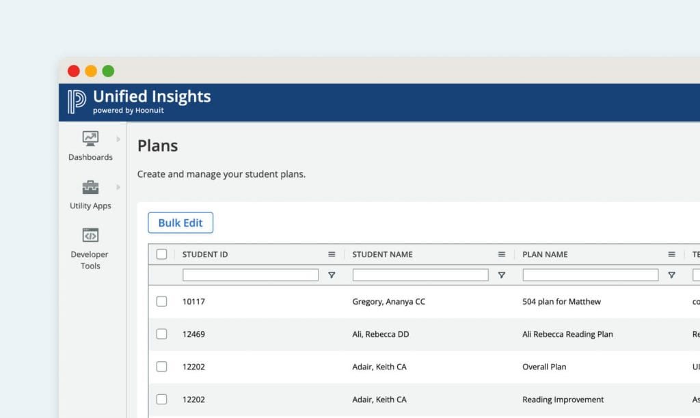Image resolution: width=700 pixels, height=418 pixels.
Task: Open the Dashboards section icon in sidebar
Action: 90,137
